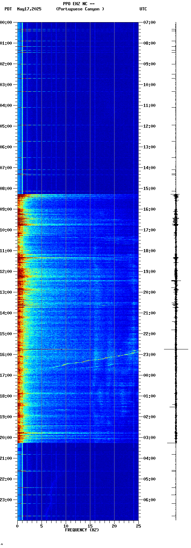
Task: Click '23:00' on the PDT time axis
Action: (6, 500)
